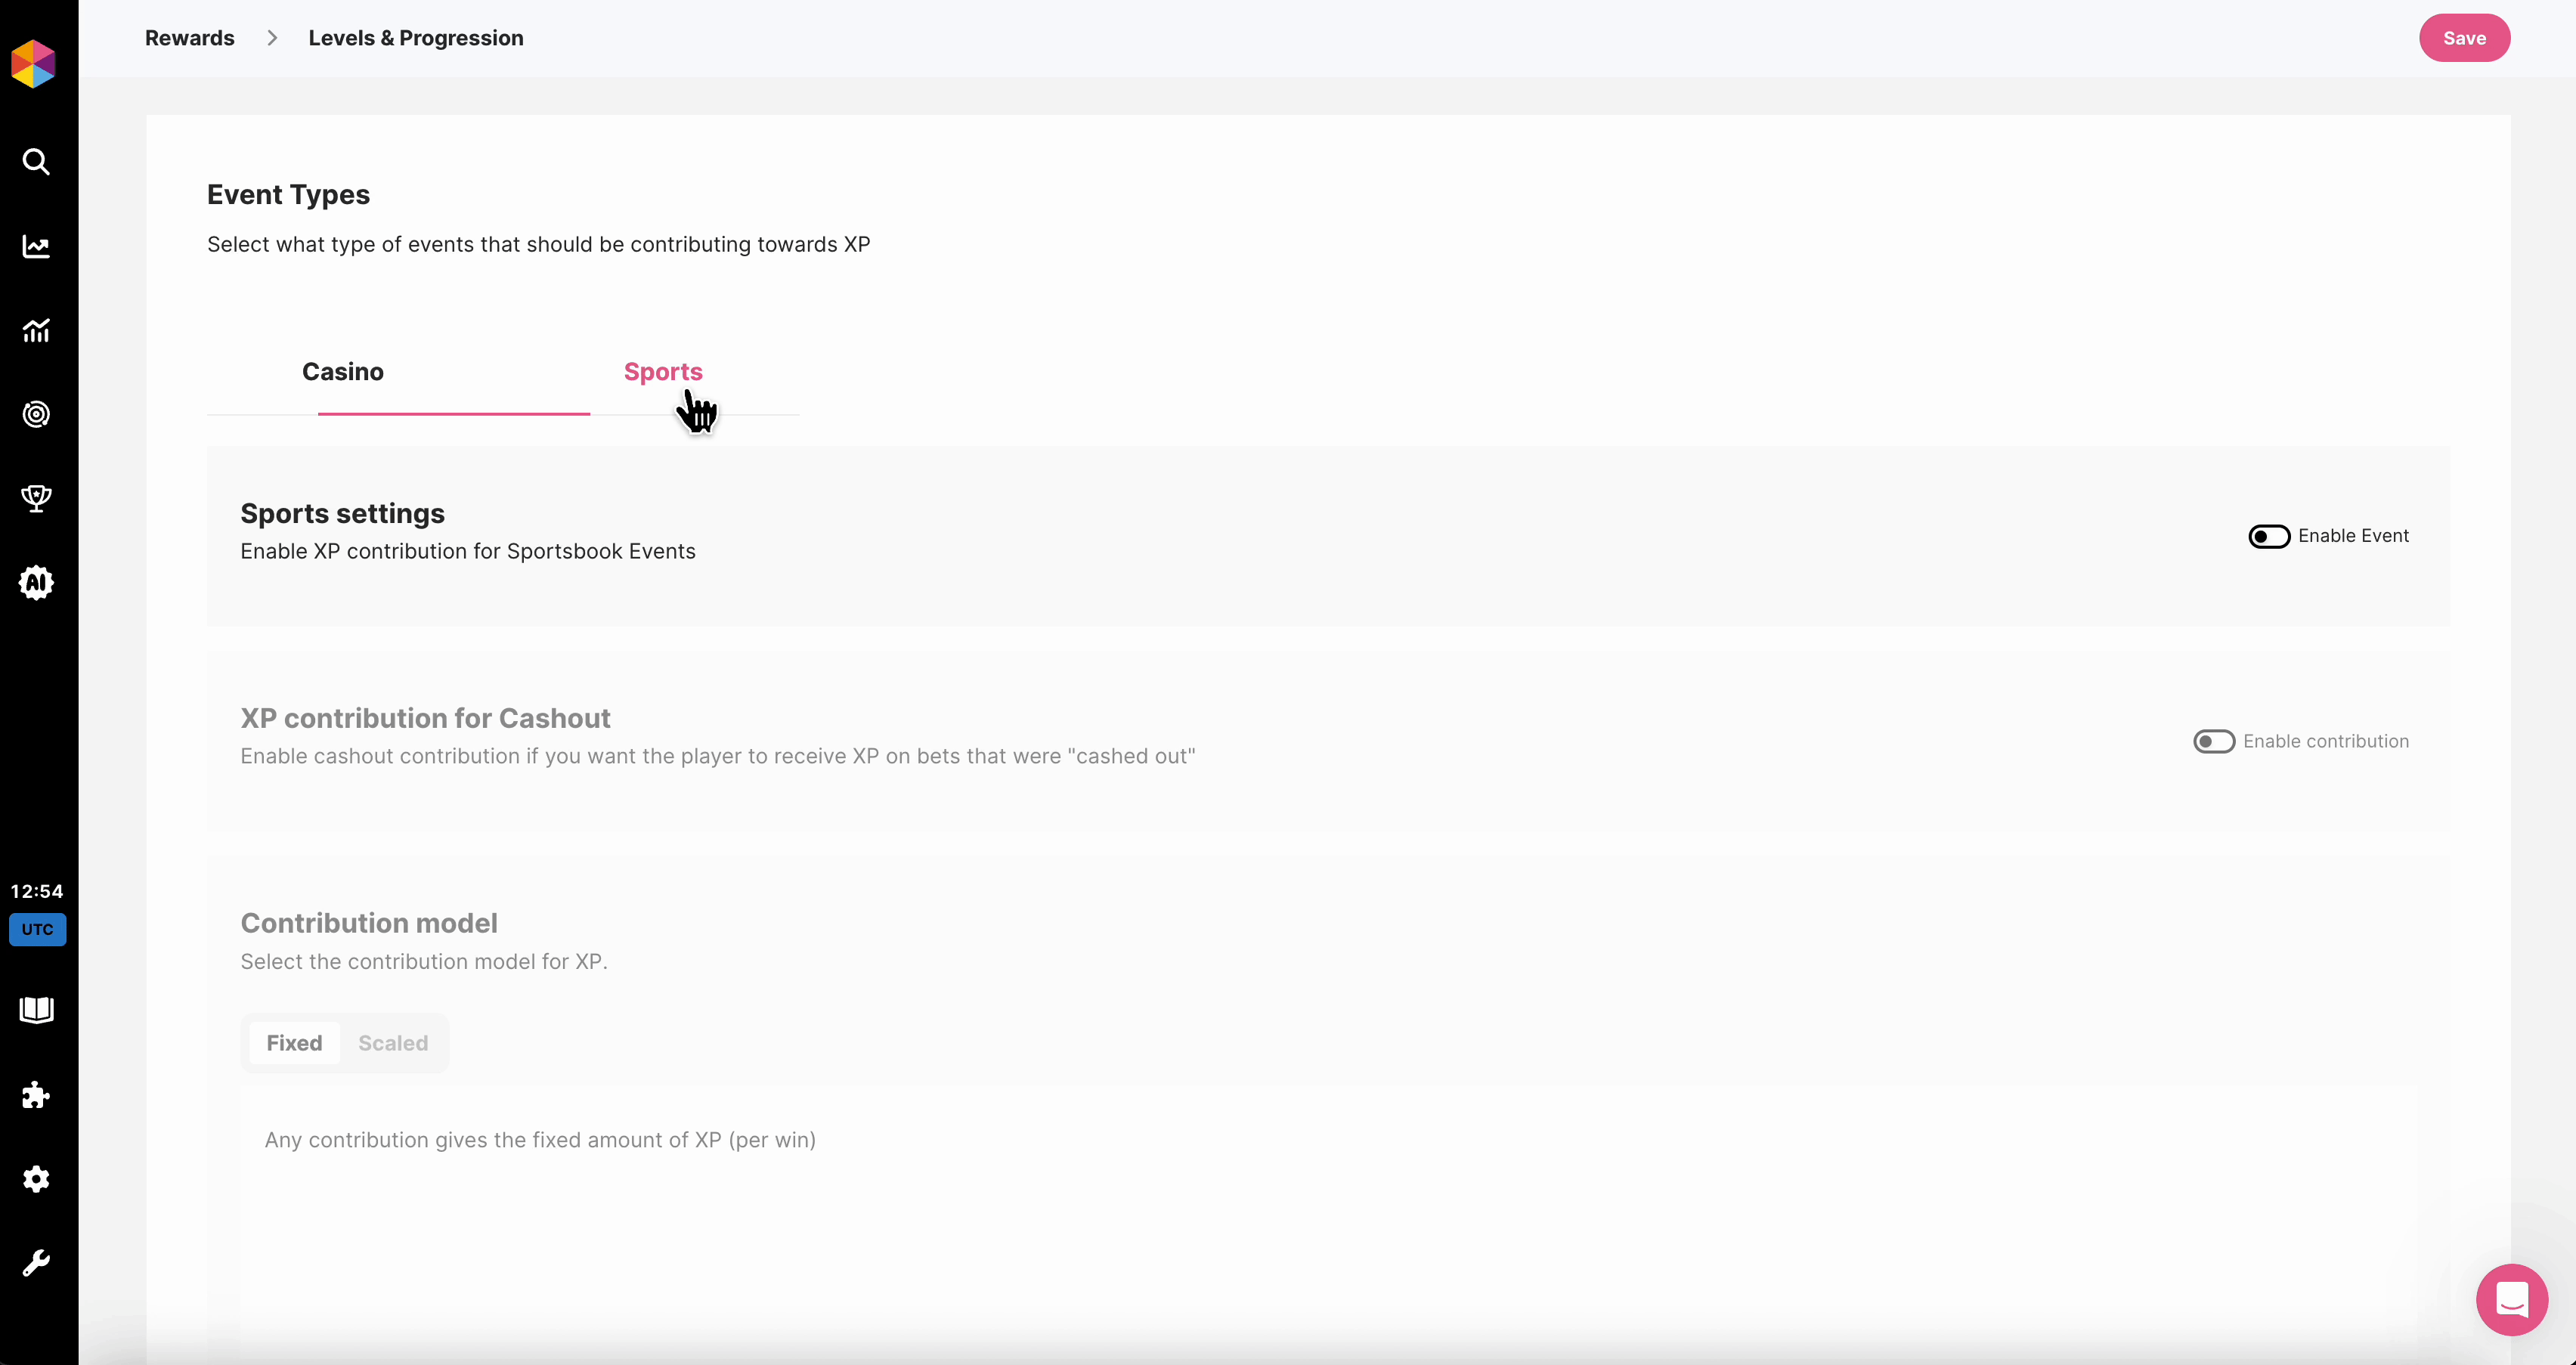Click the wrench tools icon
Screen dimensions: 2576x1365
(x=36, y=1263)
